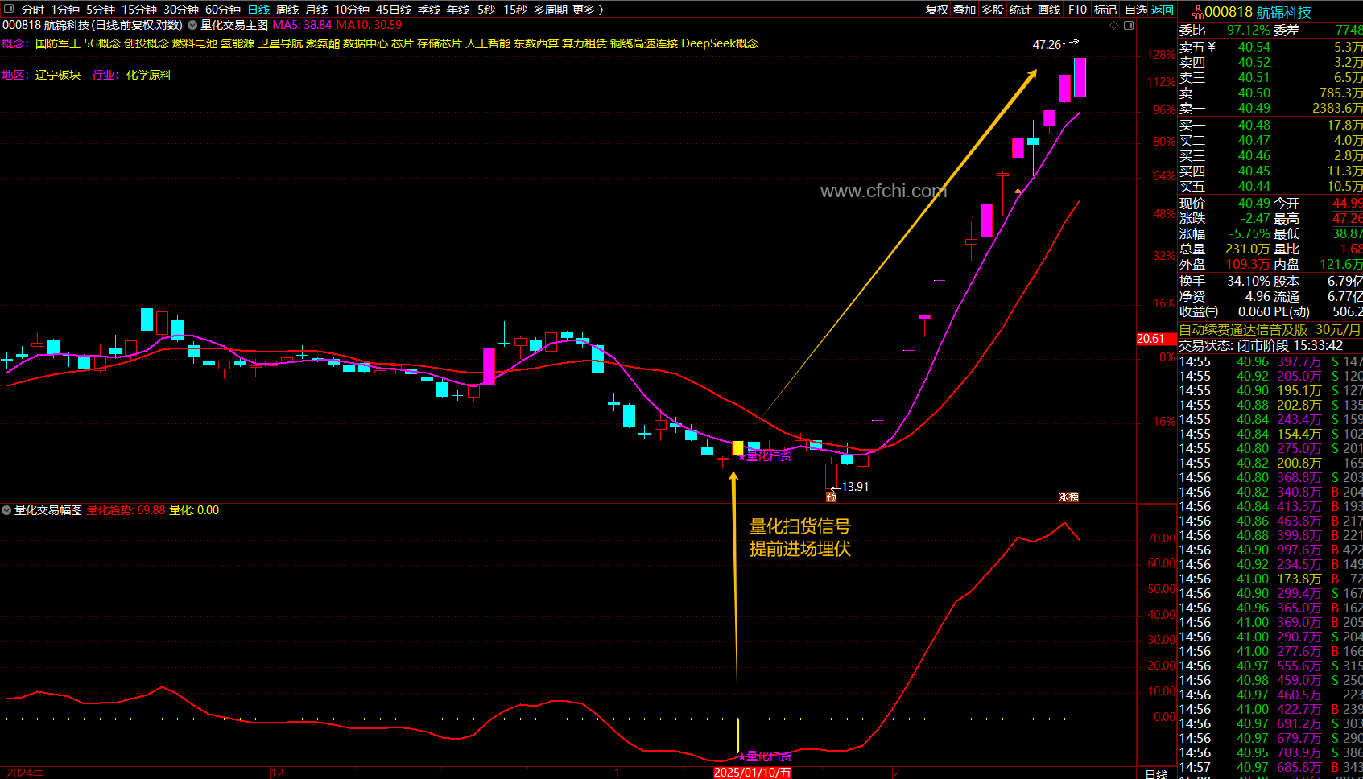
Task: Switch to the 分时 intraday view
Action: 33,10
